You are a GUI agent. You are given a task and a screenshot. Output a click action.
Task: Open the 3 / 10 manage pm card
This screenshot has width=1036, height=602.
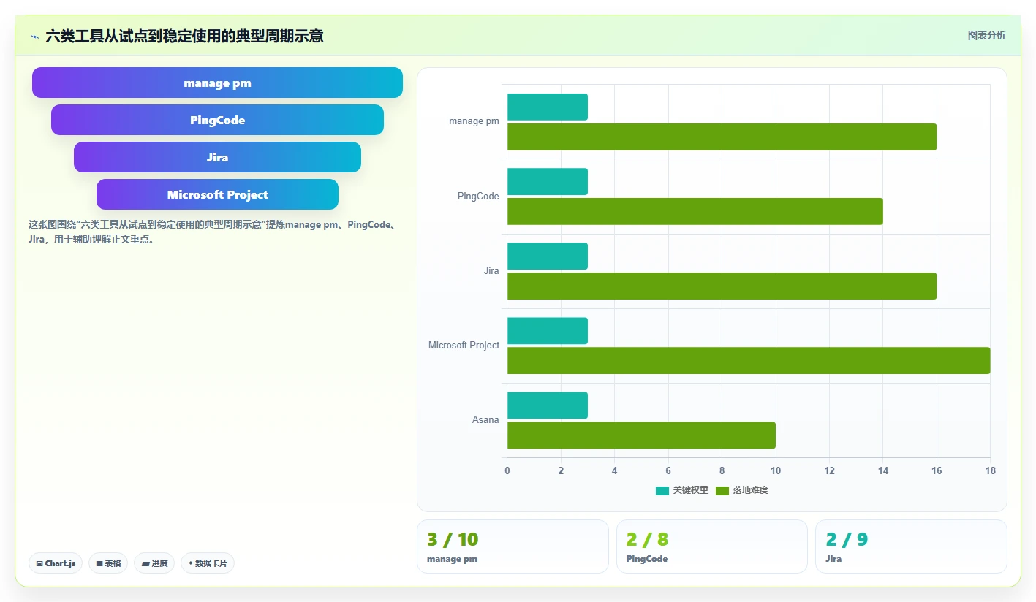pos(513,546)
